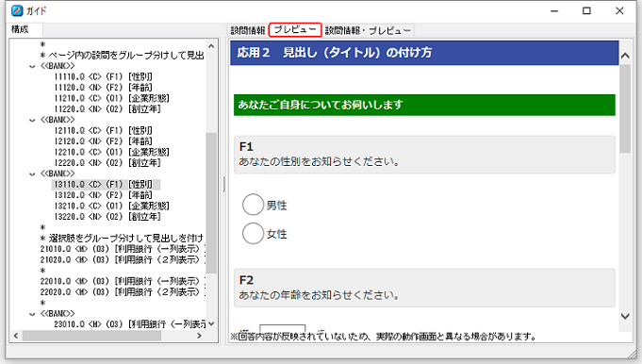Select tree item 21010.0 利用銀行（一列表示）
The width and height of the screenshot is (642, 364).
click(x=123, y=249)
